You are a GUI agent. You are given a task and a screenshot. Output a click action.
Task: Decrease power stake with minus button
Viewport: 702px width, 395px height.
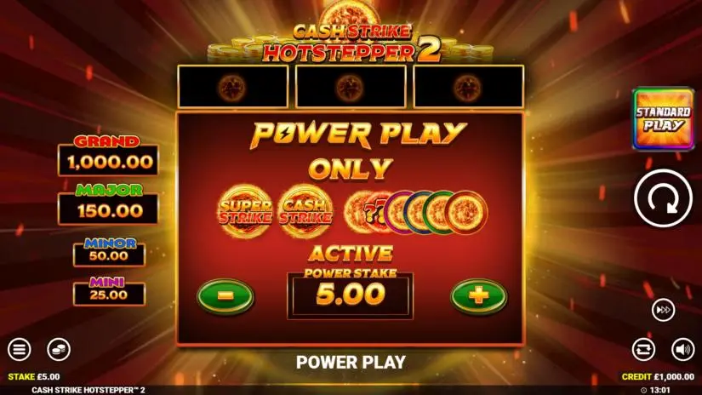[225, 296]
